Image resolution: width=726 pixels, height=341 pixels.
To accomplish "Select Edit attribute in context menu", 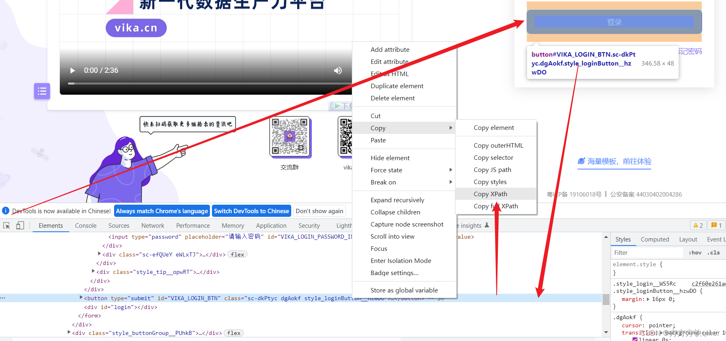I will pos(404,61).
